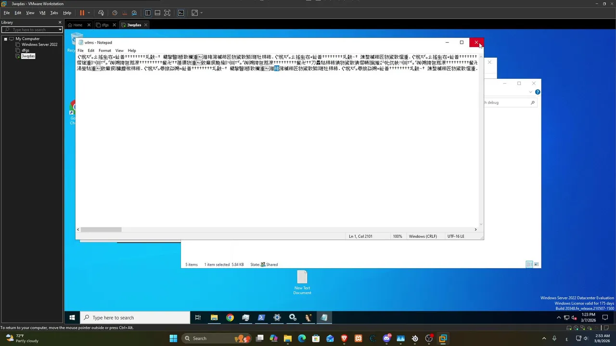Take a snapshot of this virtual machine
Screen dimensions: 616x346
(x=115, y=13)
